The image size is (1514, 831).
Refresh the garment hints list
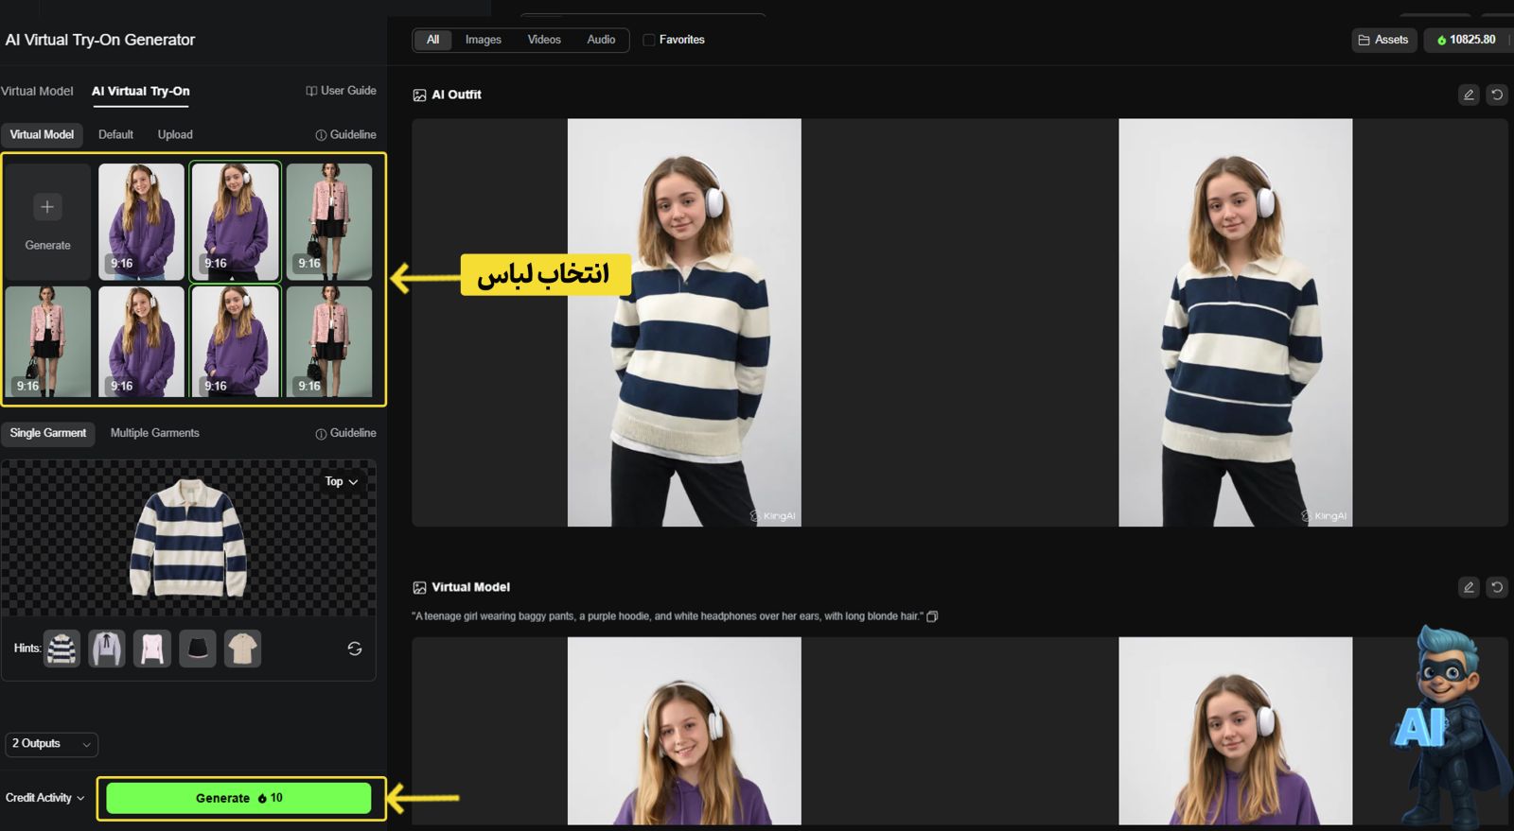coord(355,649)
